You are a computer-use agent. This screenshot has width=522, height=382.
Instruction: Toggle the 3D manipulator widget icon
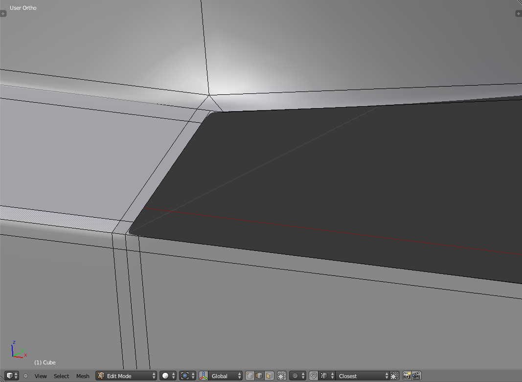[x=204, y=376]
